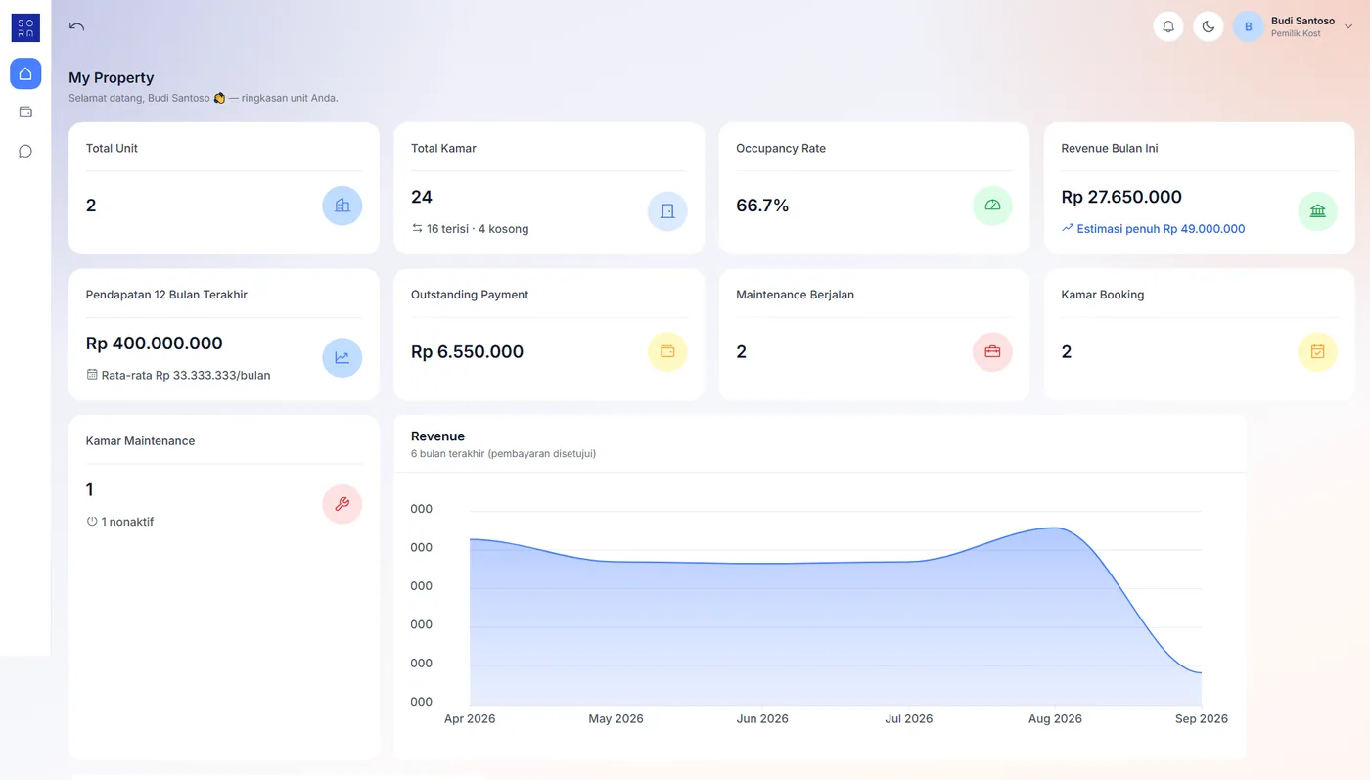
Task: Click the building icon on Total Unit card
Action: click(342, 206)
